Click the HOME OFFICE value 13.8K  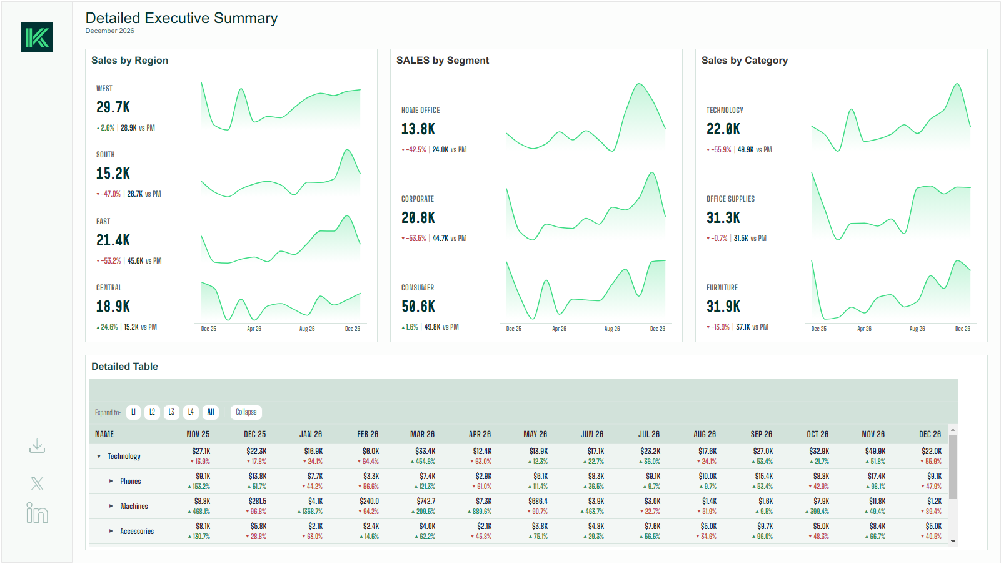click(x=418, y=129)
